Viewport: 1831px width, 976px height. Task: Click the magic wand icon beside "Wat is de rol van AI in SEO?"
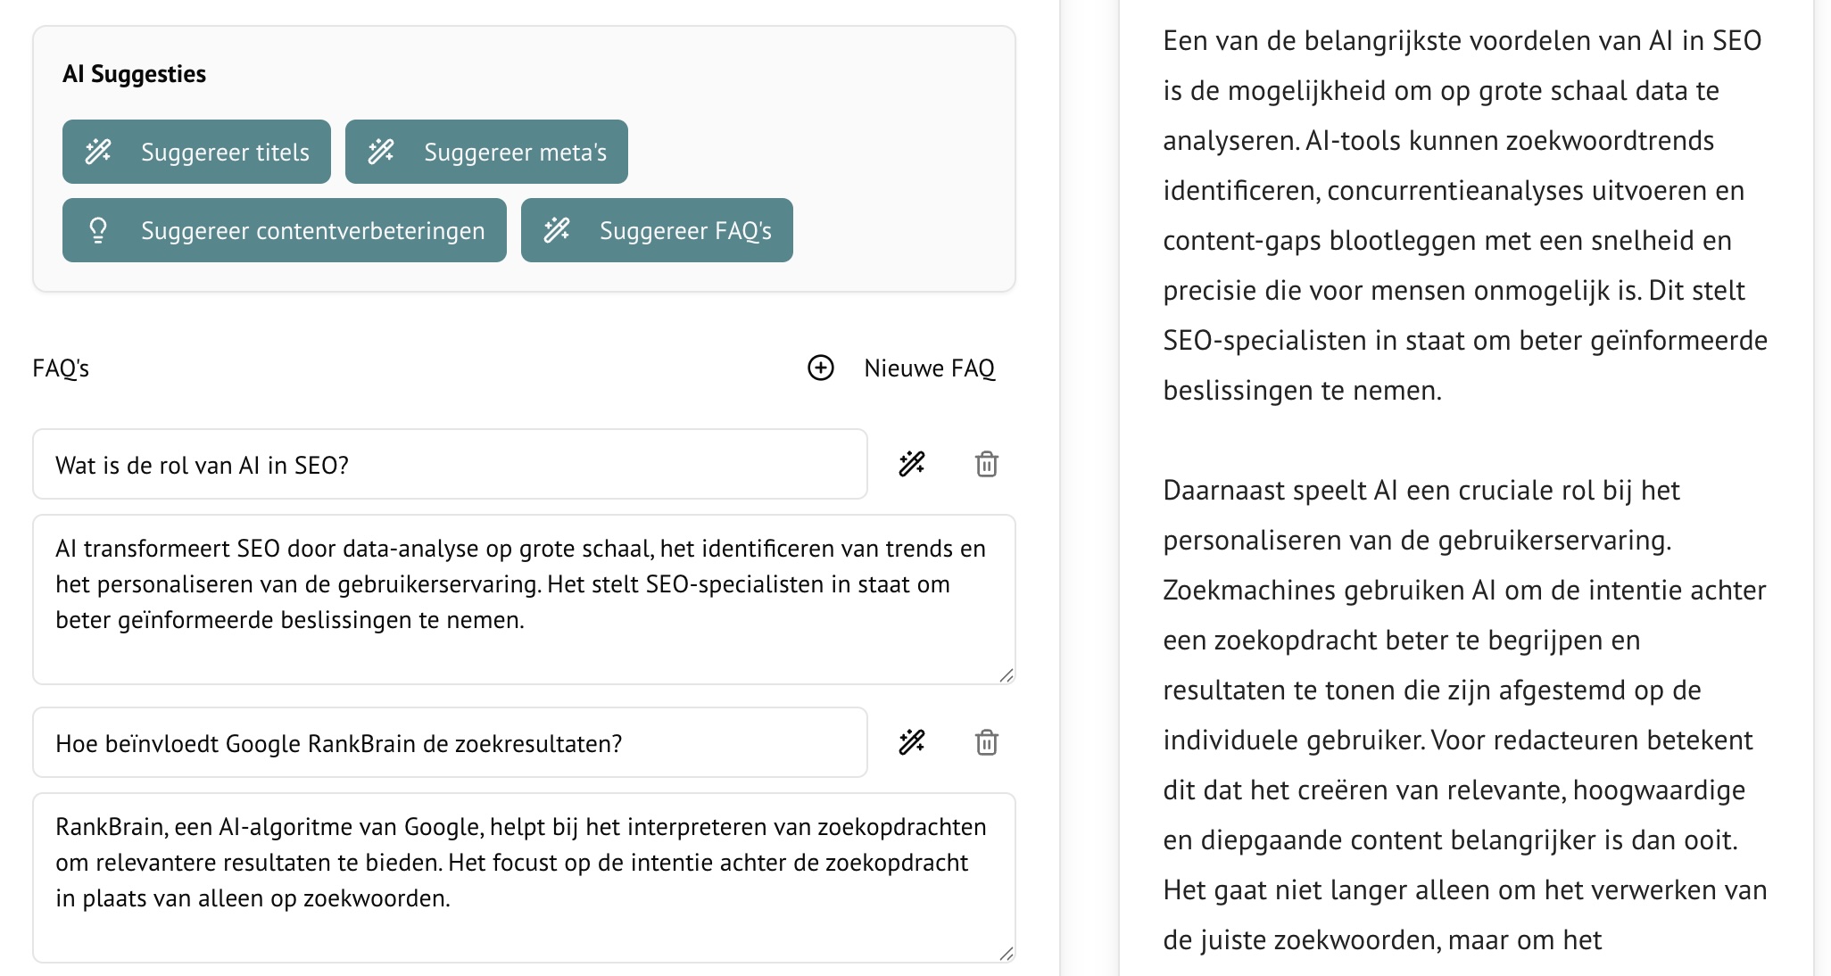click(912, 464)
